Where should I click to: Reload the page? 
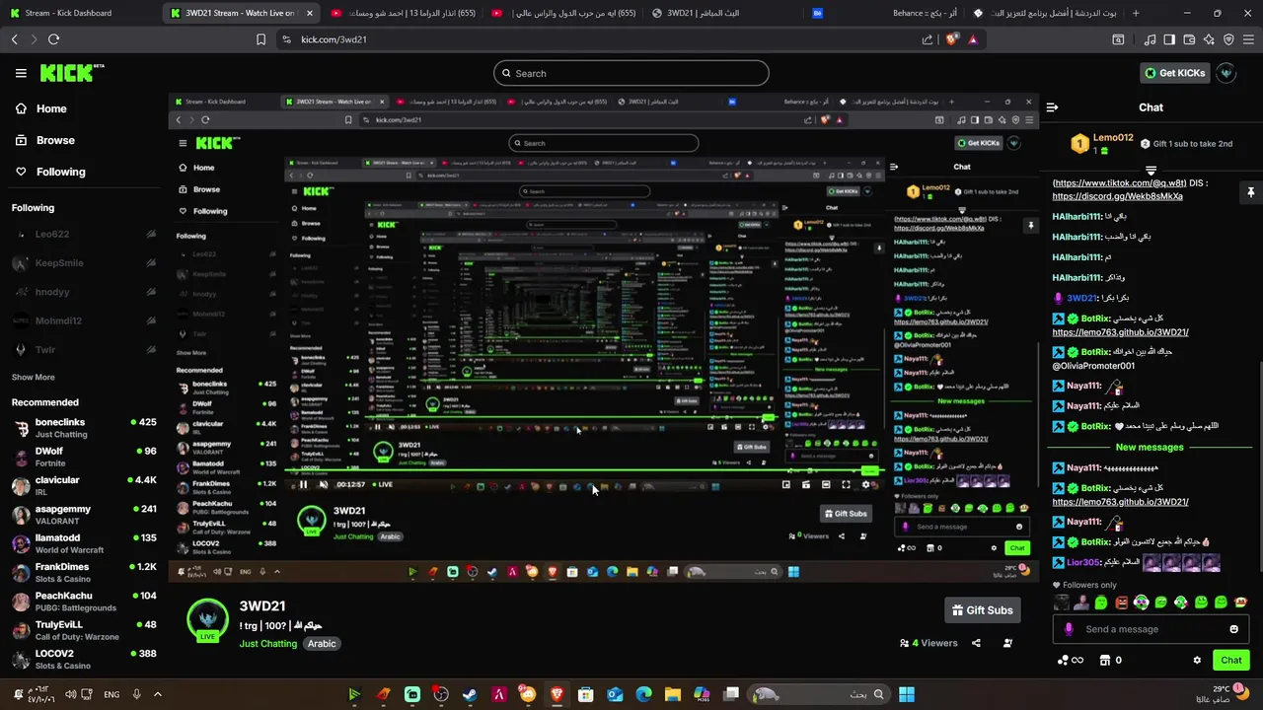click(x=53, y=39)
